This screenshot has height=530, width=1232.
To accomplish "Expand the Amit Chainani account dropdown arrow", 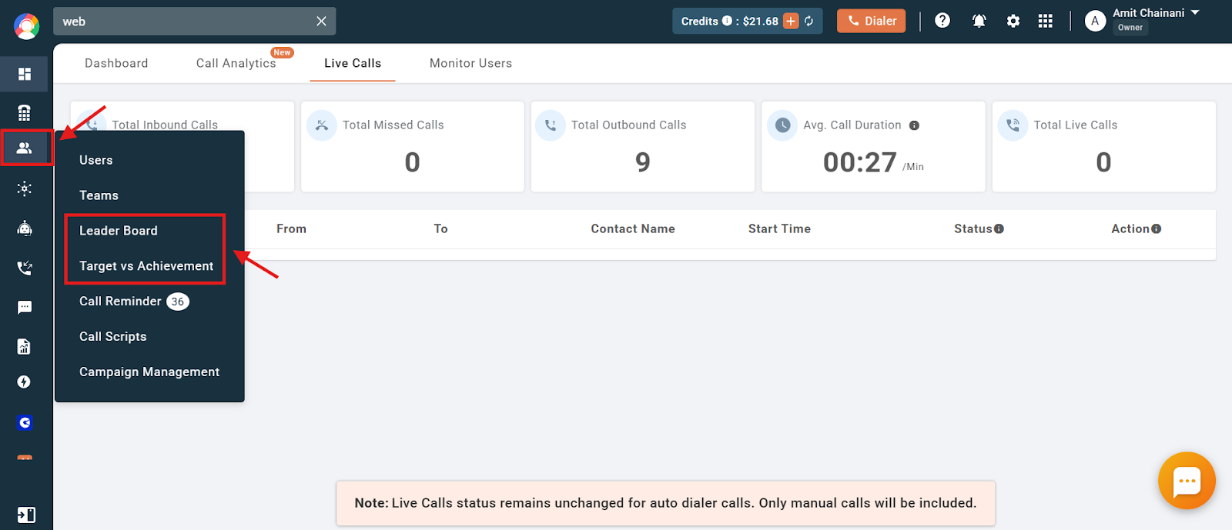I will tap(1195, 12).
